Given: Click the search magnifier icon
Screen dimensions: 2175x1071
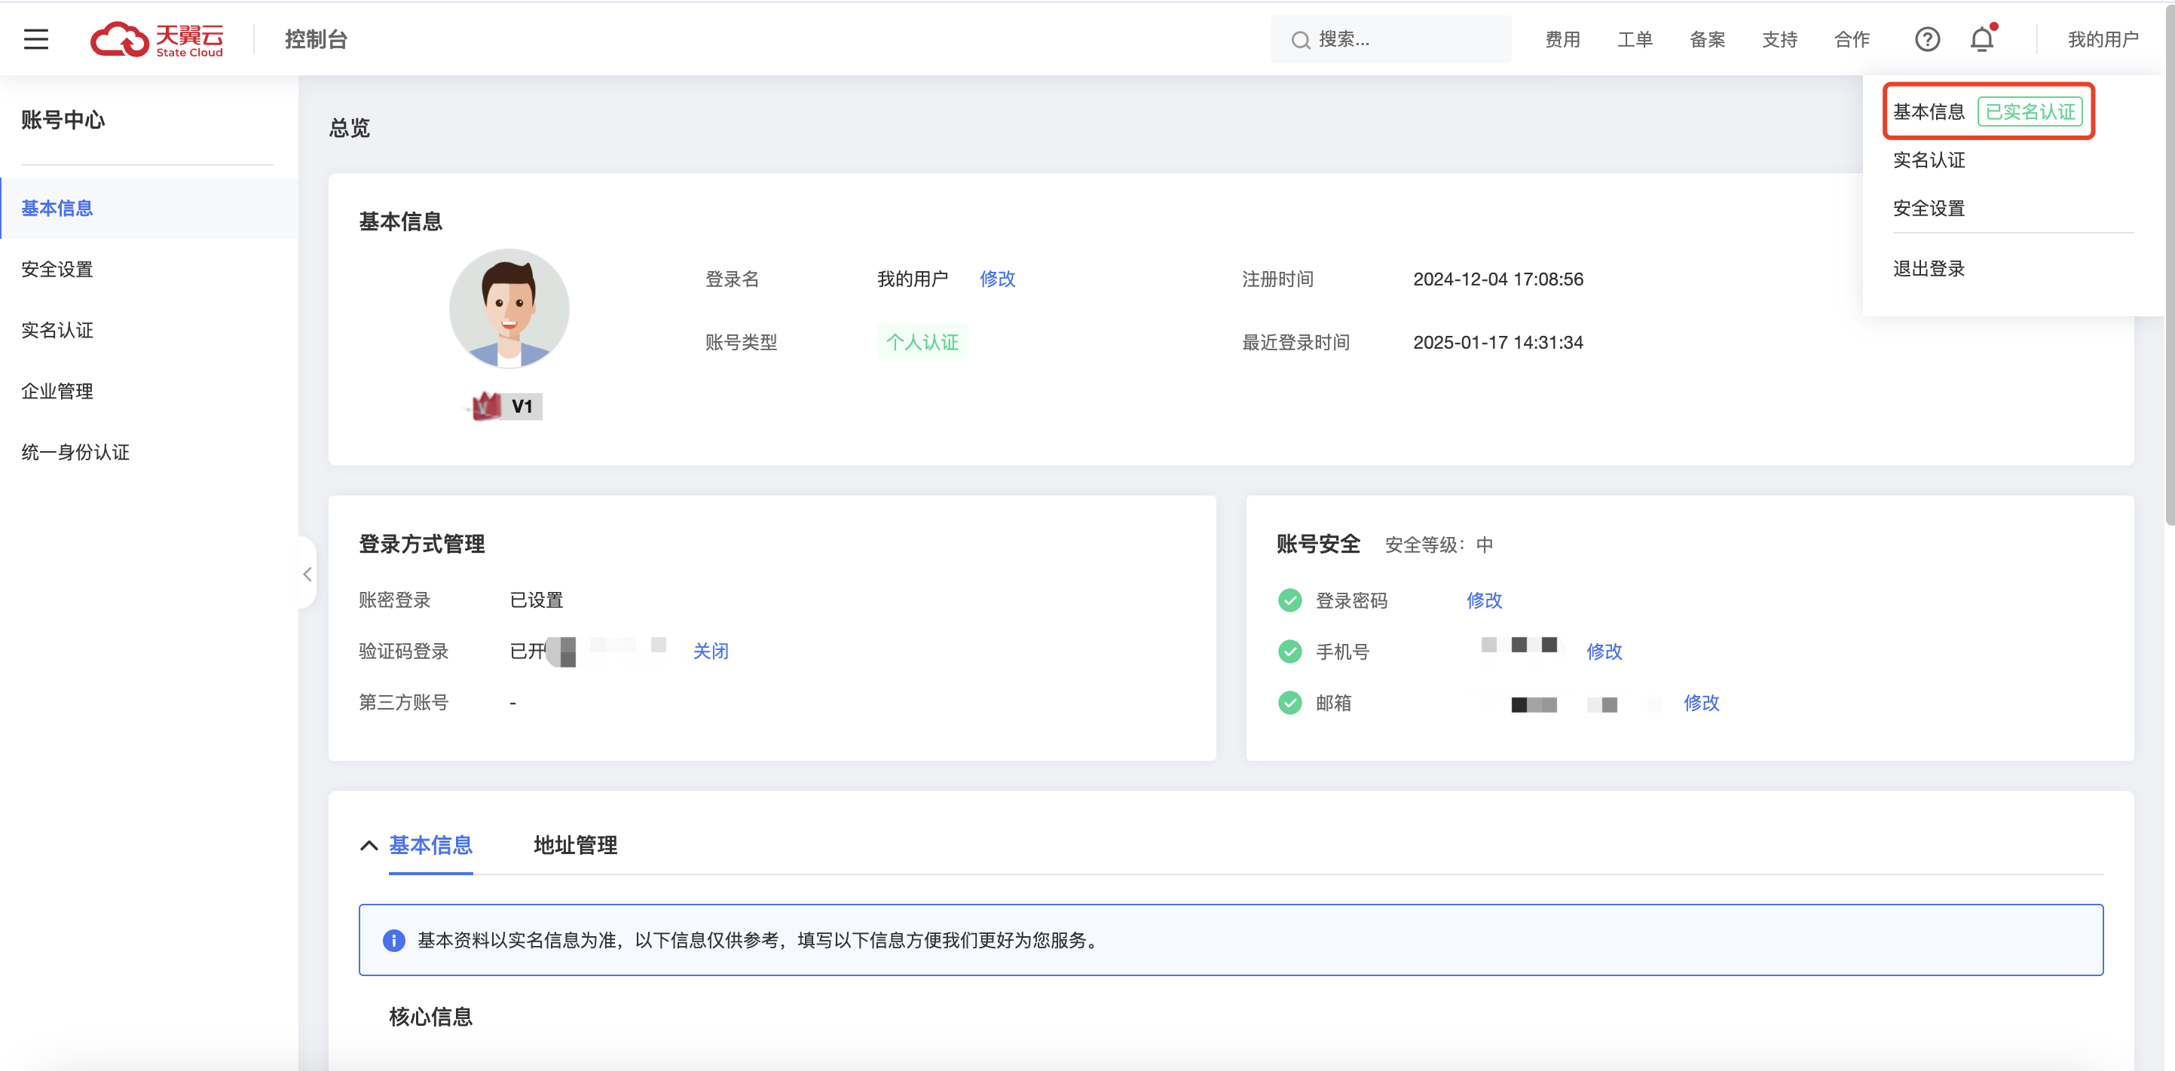Looking at the screenshot, I should point(1300,40).
